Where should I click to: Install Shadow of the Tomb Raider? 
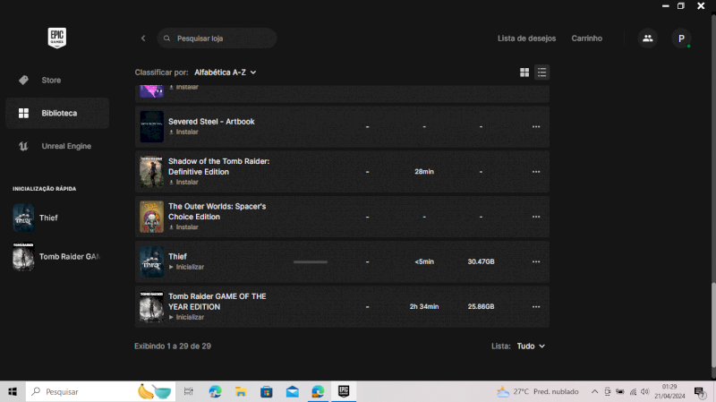coord(183,182)
